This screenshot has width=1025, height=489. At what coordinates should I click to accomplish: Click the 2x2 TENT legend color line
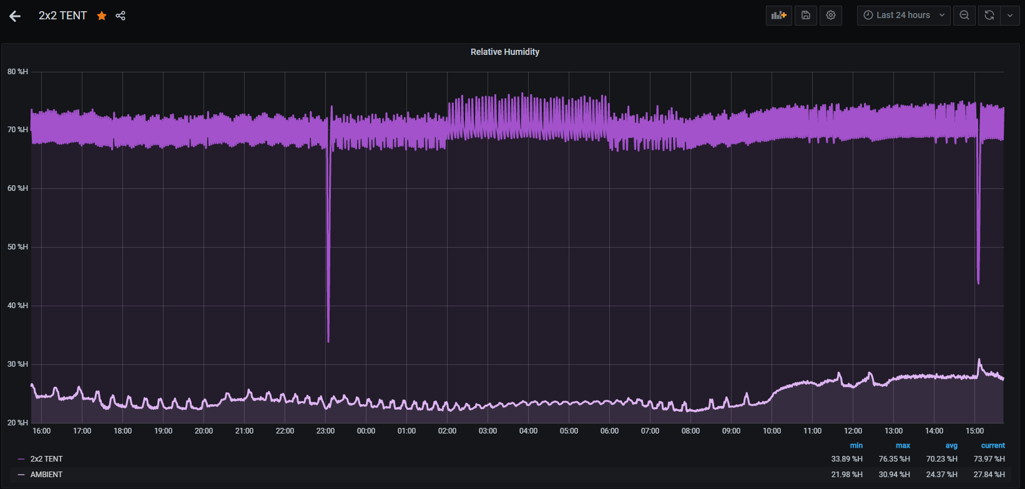pyautogui.click(x=21, y=459)
